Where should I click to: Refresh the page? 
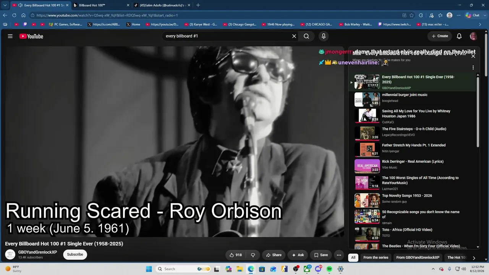pos(14,15)
